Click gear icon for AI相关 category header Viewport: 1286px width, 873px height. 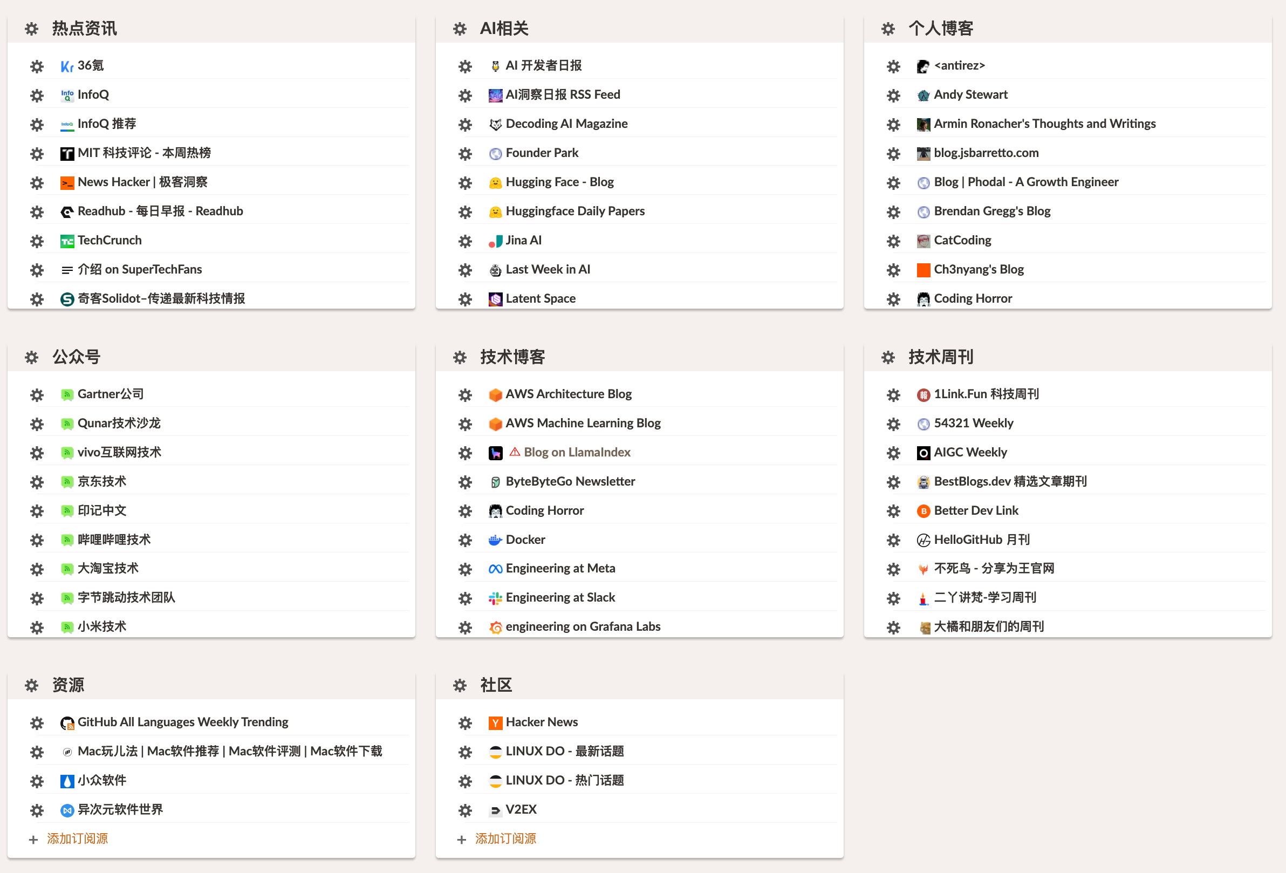460,29
